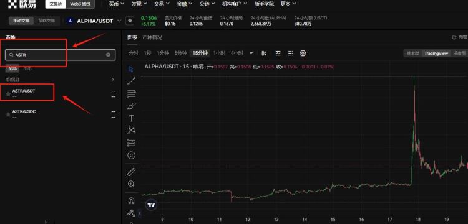The height and width of the screenshot is (224, 468).
Task: Activate the zoom in tool
Action: 131,184
